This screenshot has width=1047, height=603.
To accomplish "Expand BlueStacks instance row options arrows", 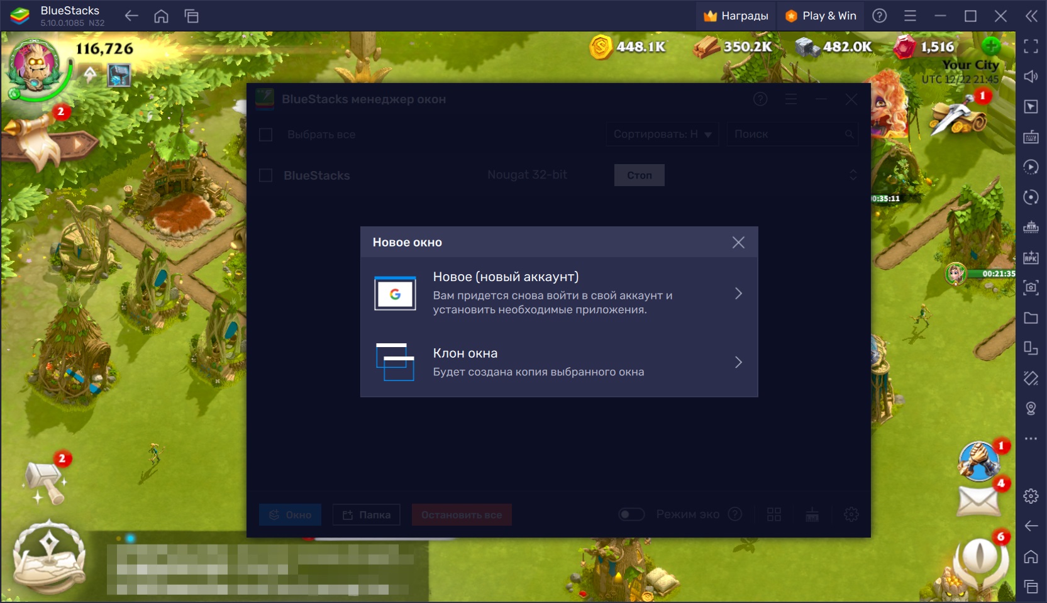I will [853, 175].
